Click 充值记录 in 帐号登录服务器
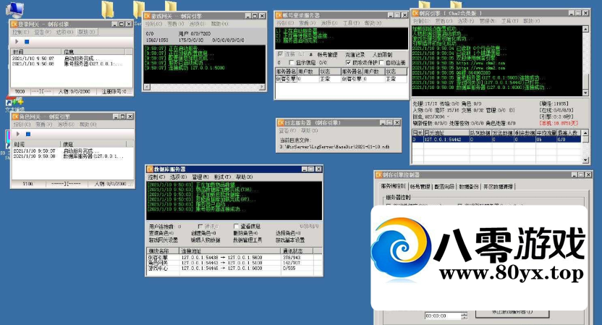 point(355,54)
